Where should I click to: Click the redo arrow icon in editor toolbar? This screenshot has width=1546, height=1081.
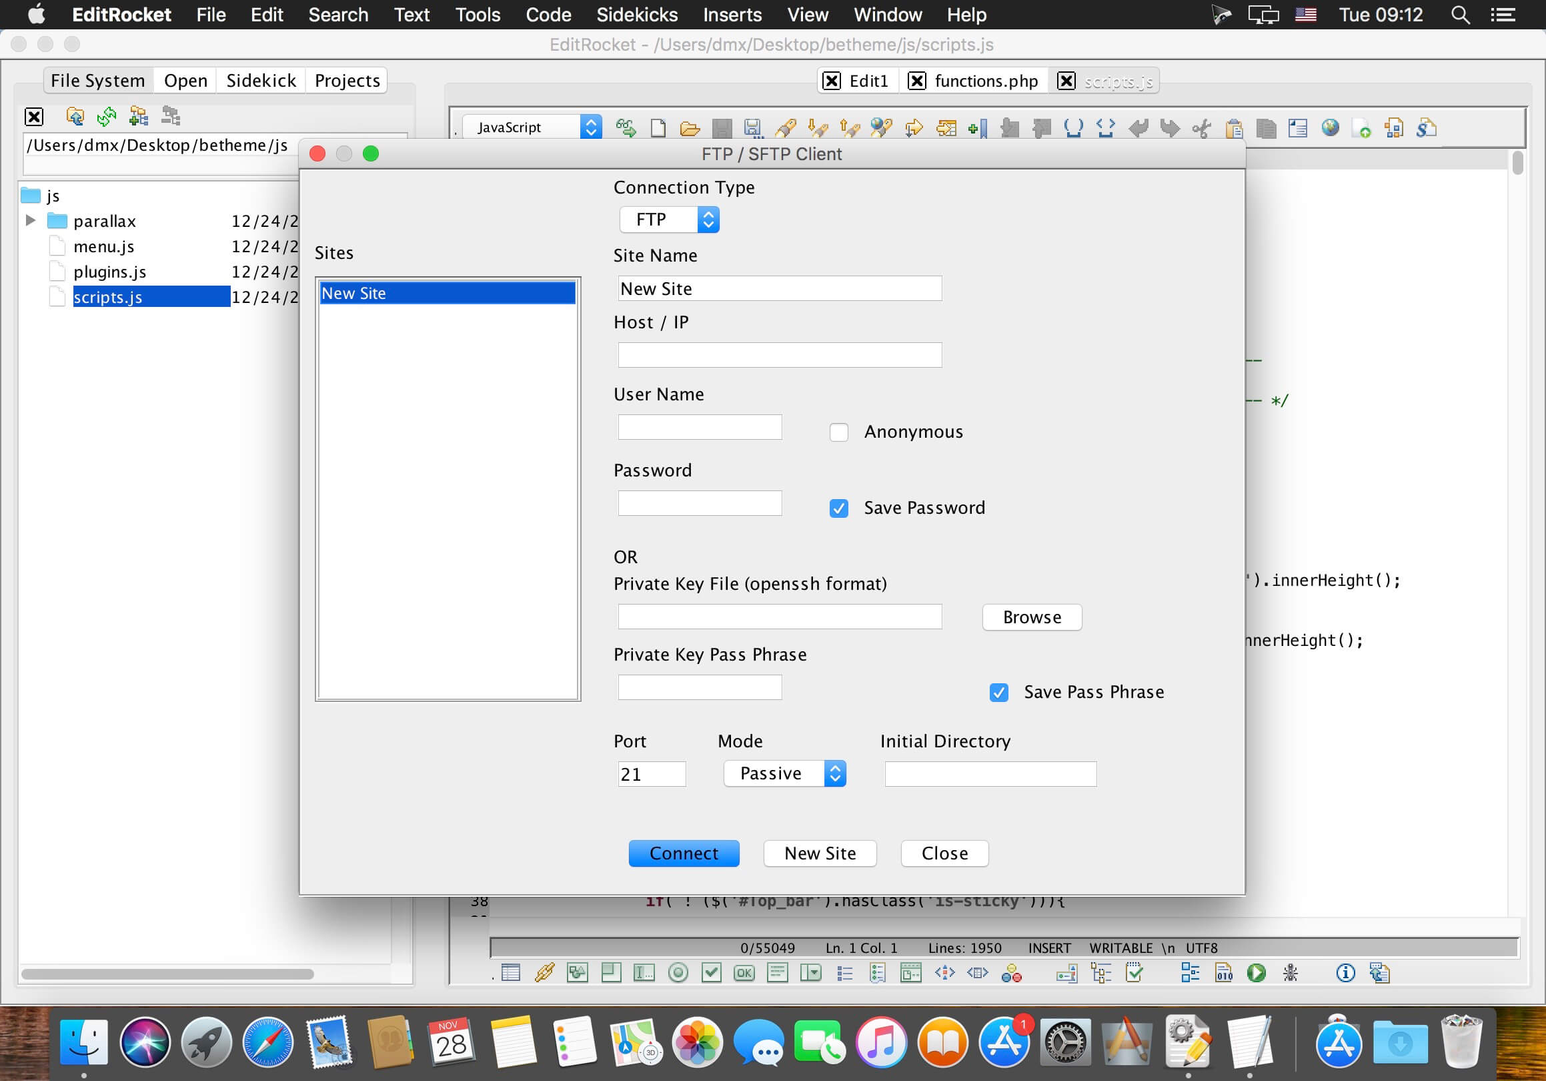[1170, 127]
